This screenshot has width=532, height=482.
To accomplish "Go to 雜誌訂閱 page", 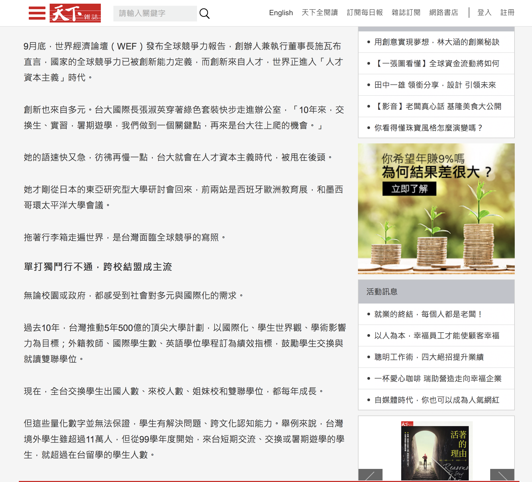I will 406,13.
